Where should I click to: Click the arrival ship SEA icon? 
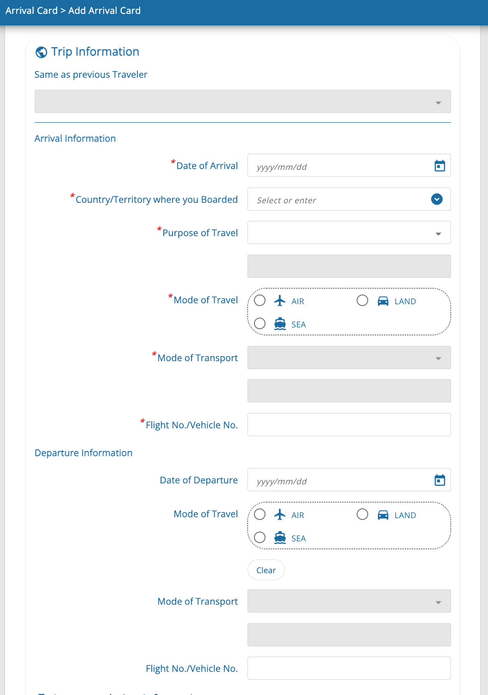pos(280,324)
